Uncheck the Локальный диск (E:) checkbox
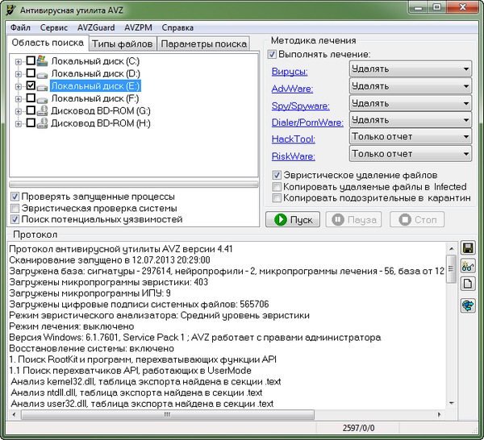Screen dimensions: 484x440 [x=31, y=85]
